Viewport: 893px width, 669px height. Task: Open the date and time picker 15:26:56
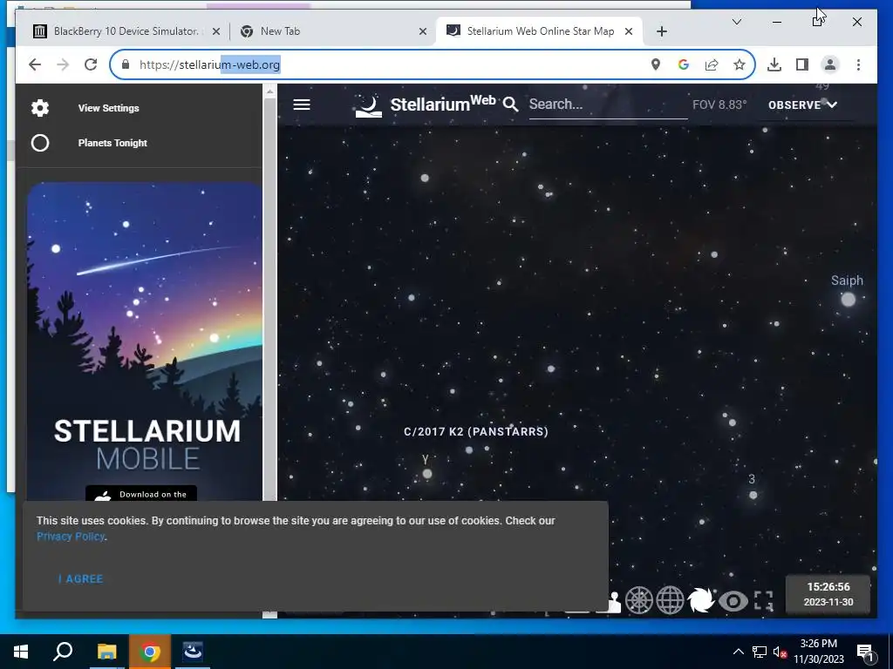tap(828, 594)
